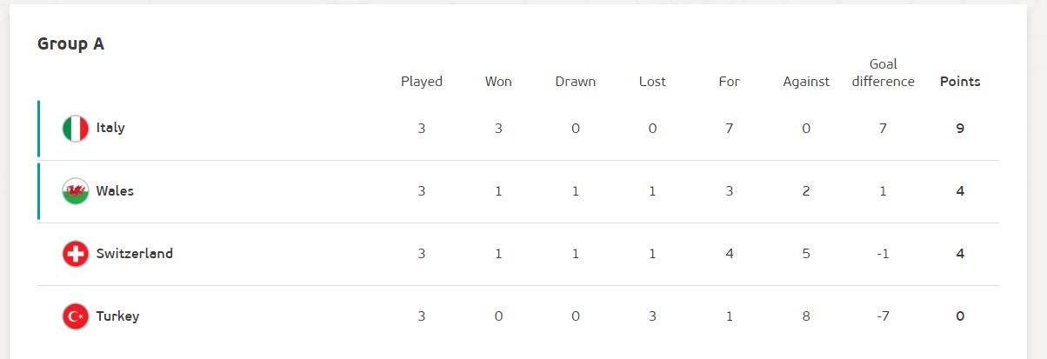Click the Goal difference column header
The height and width of the screenshot is (359, 1047).
(884, 73)
